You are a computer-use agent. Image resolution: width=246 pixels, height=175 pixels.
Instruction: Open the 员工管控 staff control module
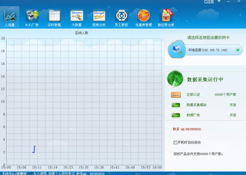click(121, 17)
